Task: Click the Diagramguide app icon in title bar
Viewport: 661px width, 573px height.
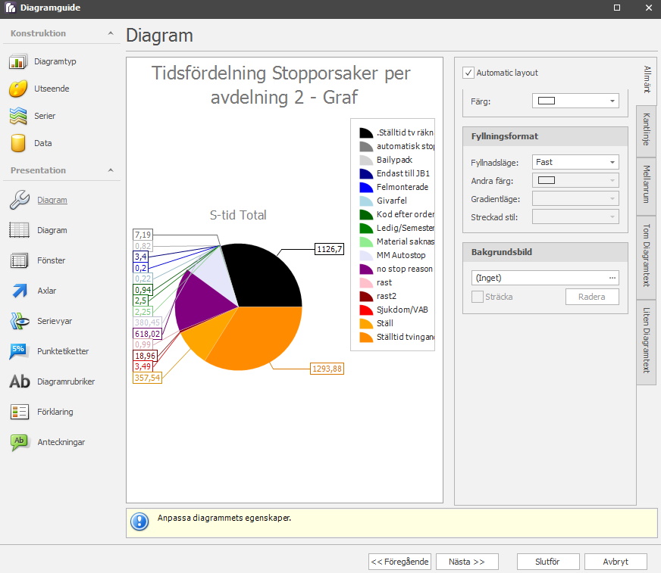Action: tap(10, 8)
